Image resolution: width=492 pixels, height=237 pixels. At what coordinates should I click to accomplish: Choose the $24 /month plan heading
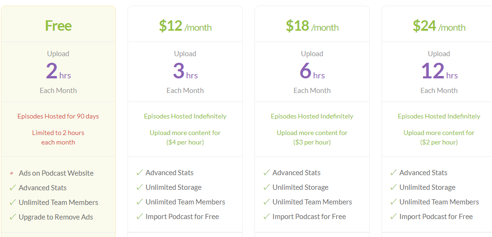(439, 26)
